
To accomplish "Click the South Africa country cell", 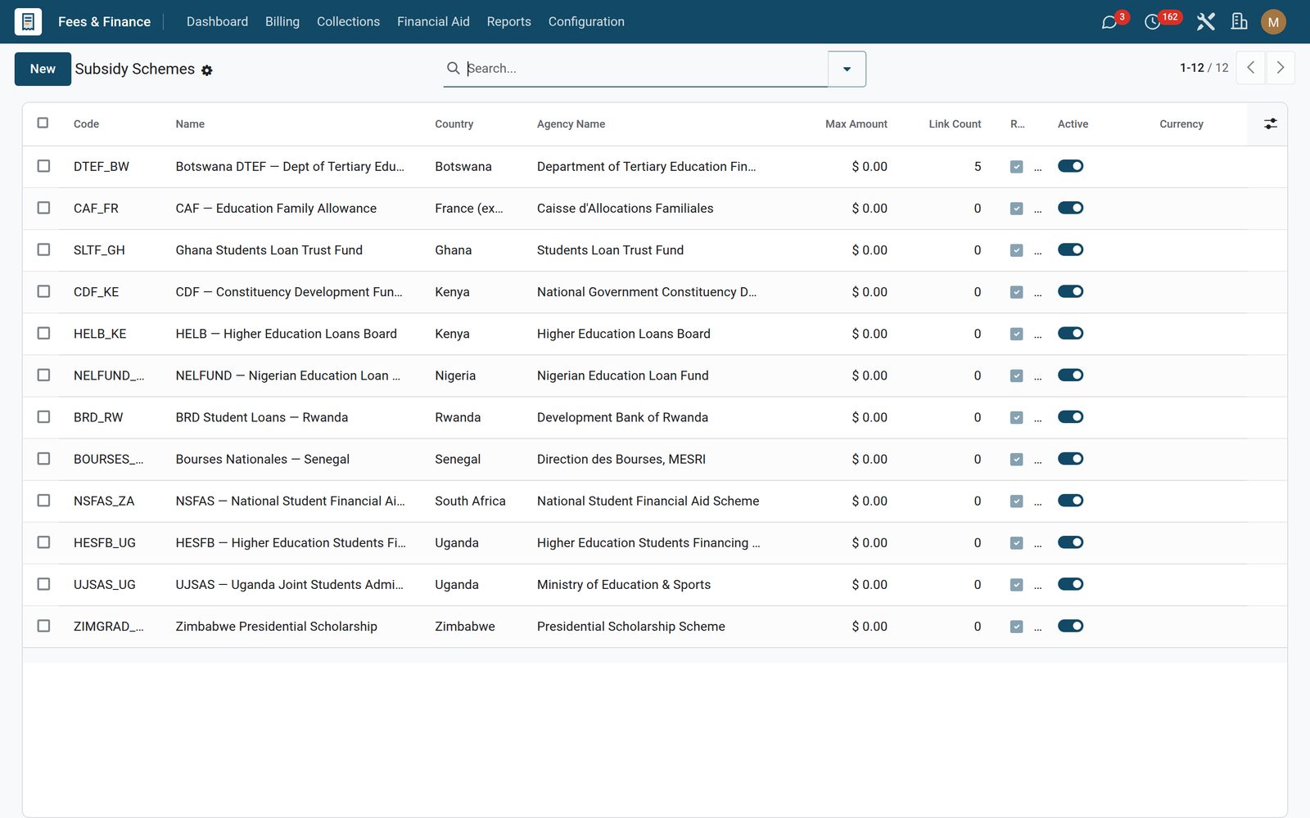I will pos(470,501).
